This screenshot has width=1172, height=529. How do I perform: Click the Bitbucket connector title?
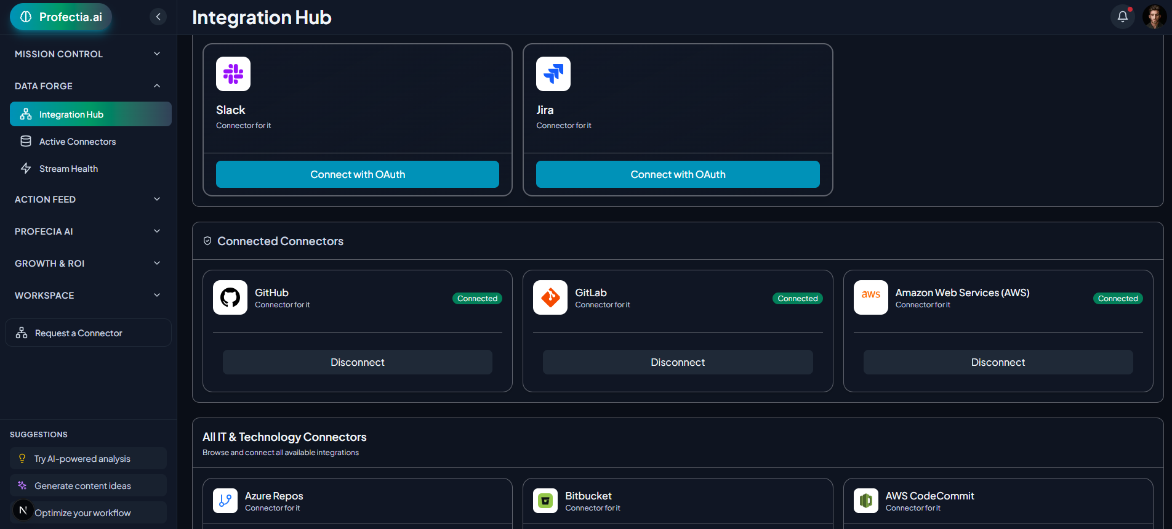click(588, 496)
